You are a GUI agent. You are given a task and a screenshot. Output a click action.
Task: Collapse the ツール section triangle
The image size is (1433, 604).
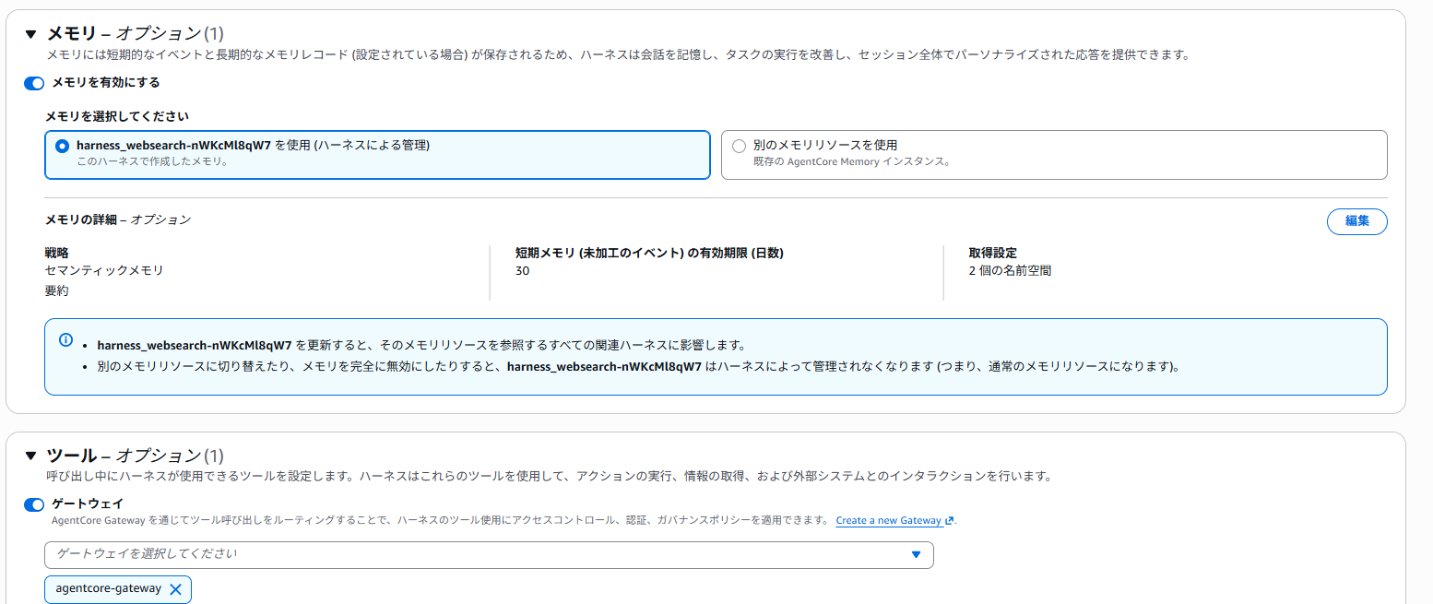tap(30, 456)
